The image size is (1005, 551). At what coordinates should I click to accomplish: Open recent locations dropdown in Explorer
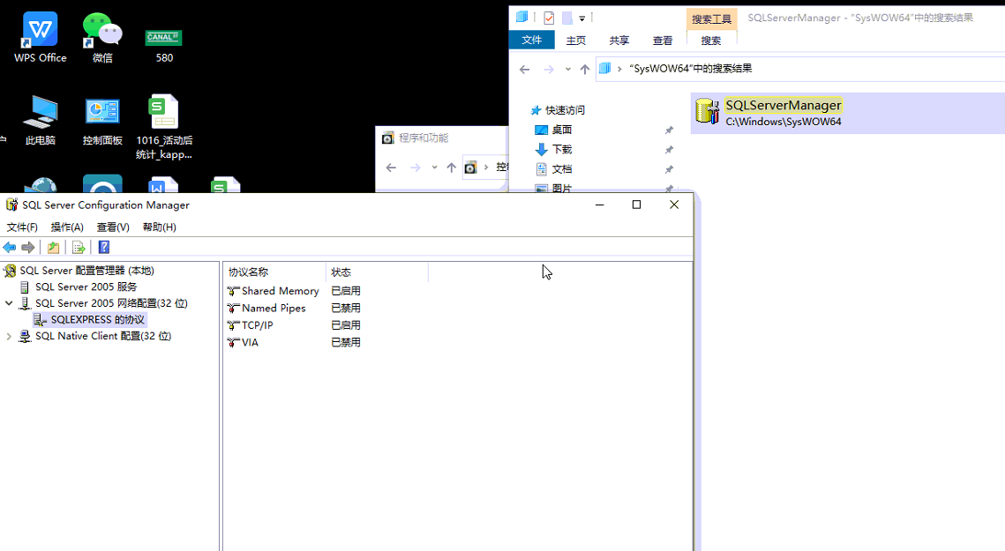tap(568, 69)
